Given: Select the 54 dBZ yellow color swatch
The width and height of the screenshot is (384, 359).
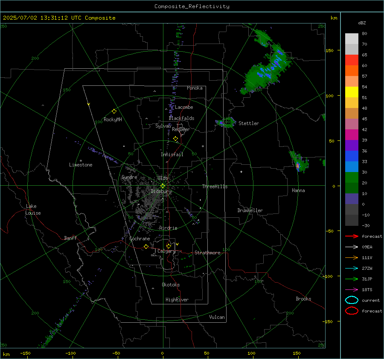Looking at the screenshot, I should pyautogui.click(x=352, y=92).
